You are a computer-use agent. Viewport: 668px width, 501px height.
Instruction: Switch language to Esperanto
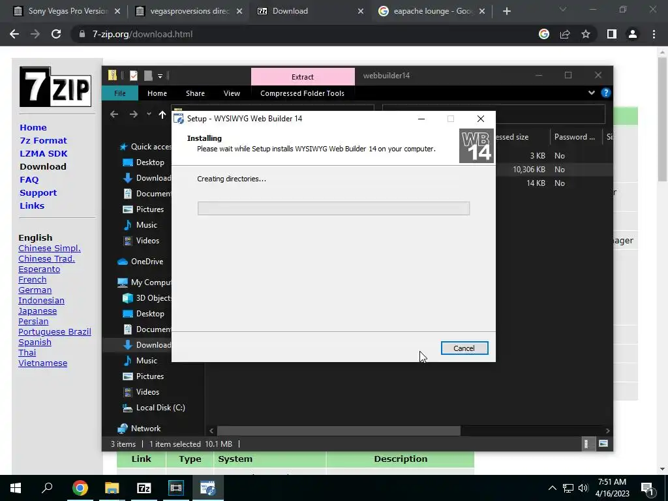pos(39,269)
